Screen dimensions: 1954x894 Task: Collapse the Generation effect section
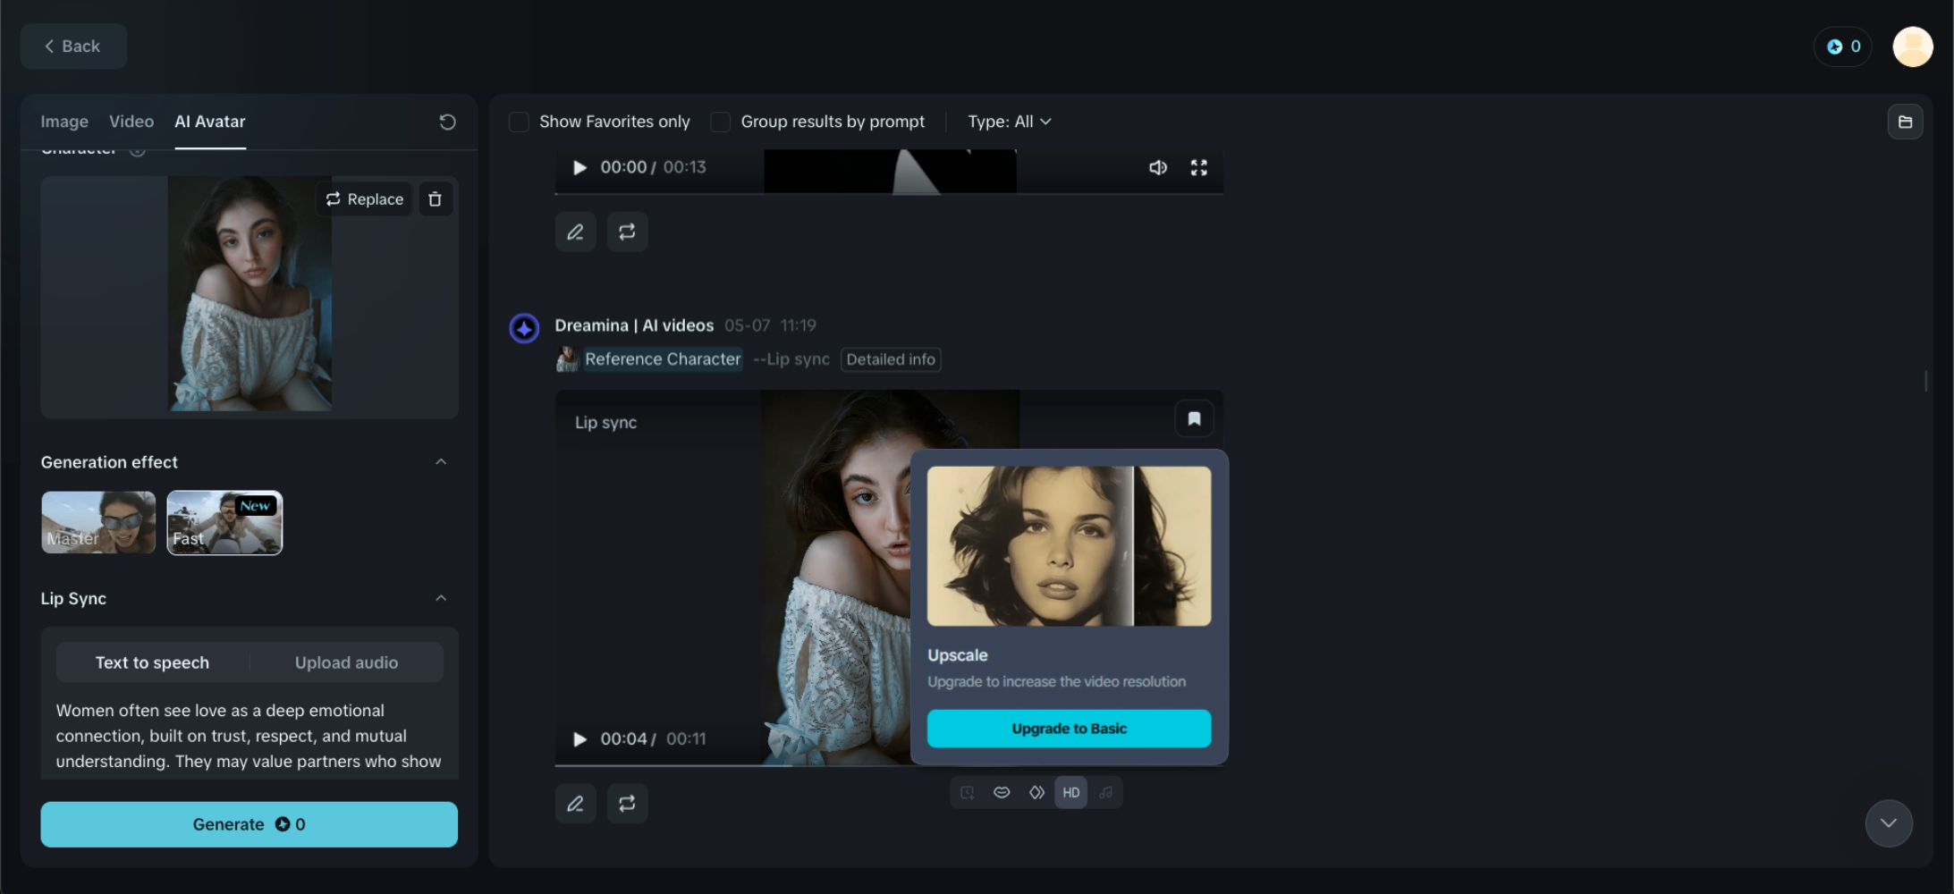click(x=441, y=462)
